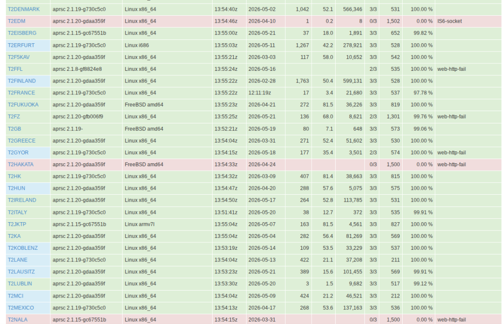Open the T2NALA server link

point(18,320)
